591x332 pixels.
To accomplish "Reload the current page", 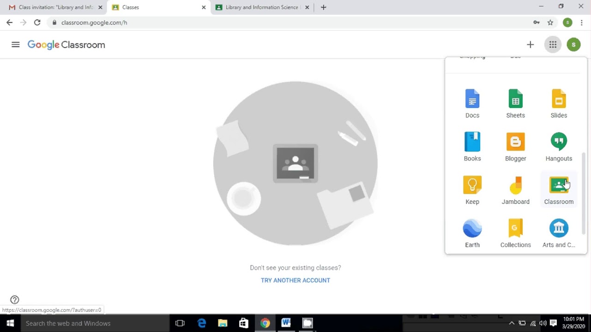I will pyautogui.click(x=37, y=23).
